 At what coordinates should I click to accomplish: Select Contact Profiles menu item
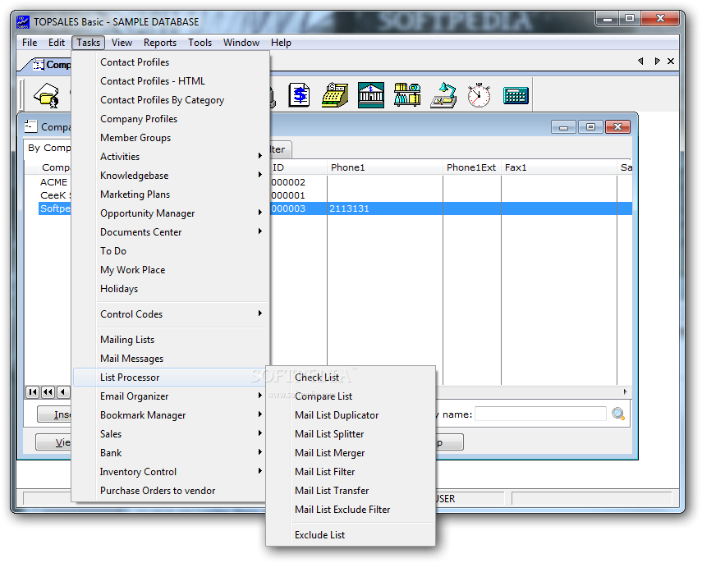click(x=171, y=62)
